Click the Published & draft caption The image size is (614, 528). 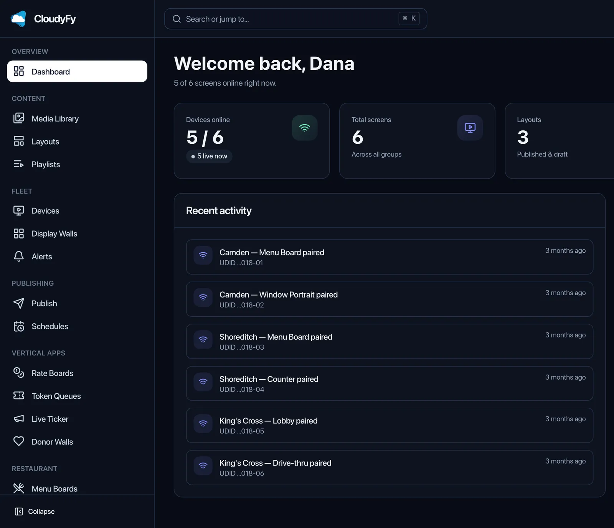pyautogui.click(x=542, y=154)
